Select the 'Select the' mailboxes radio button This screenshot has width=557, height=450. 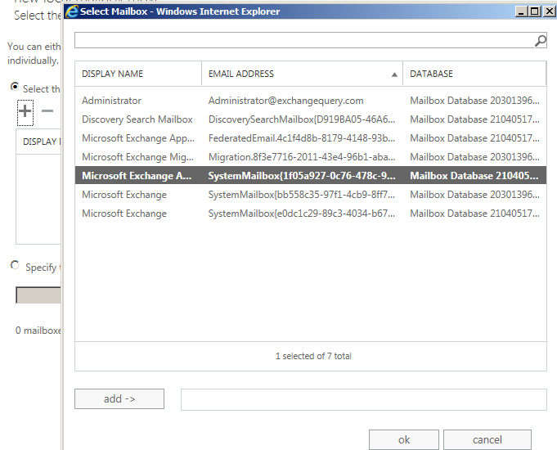[15, 87]
